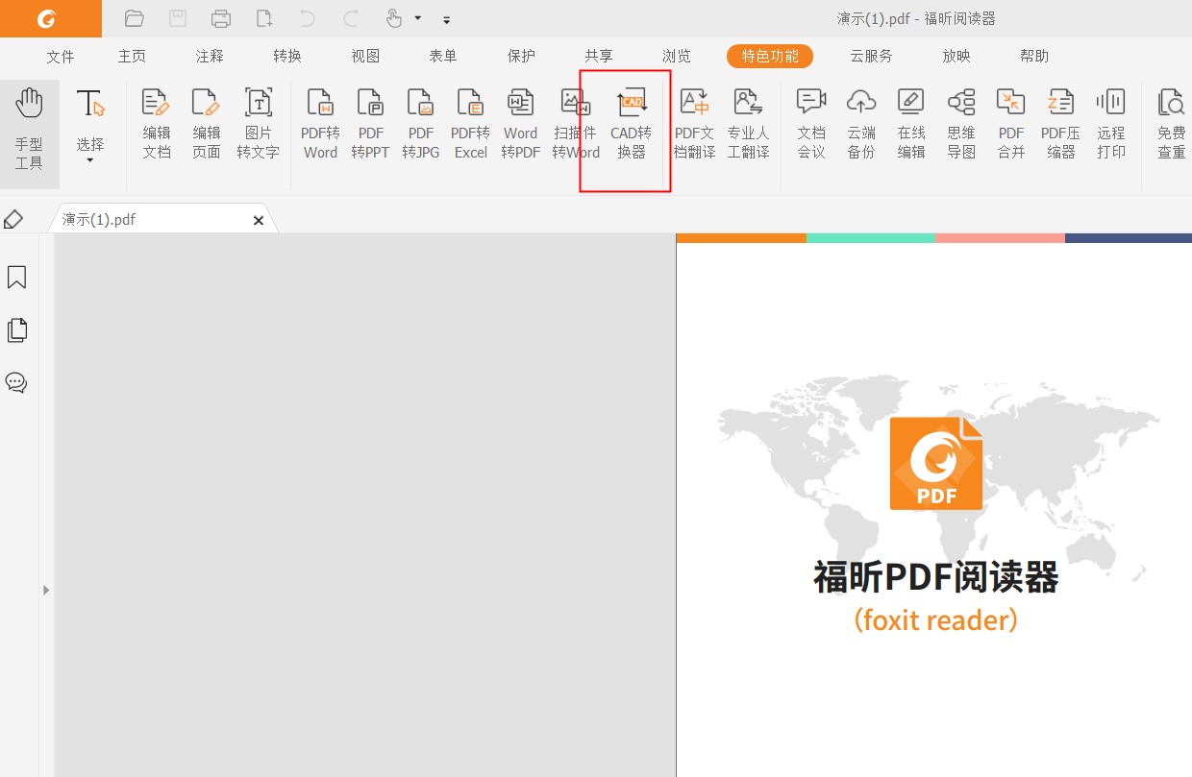
Task: Convert with PDF转JPG
Action: click(420, 125)
